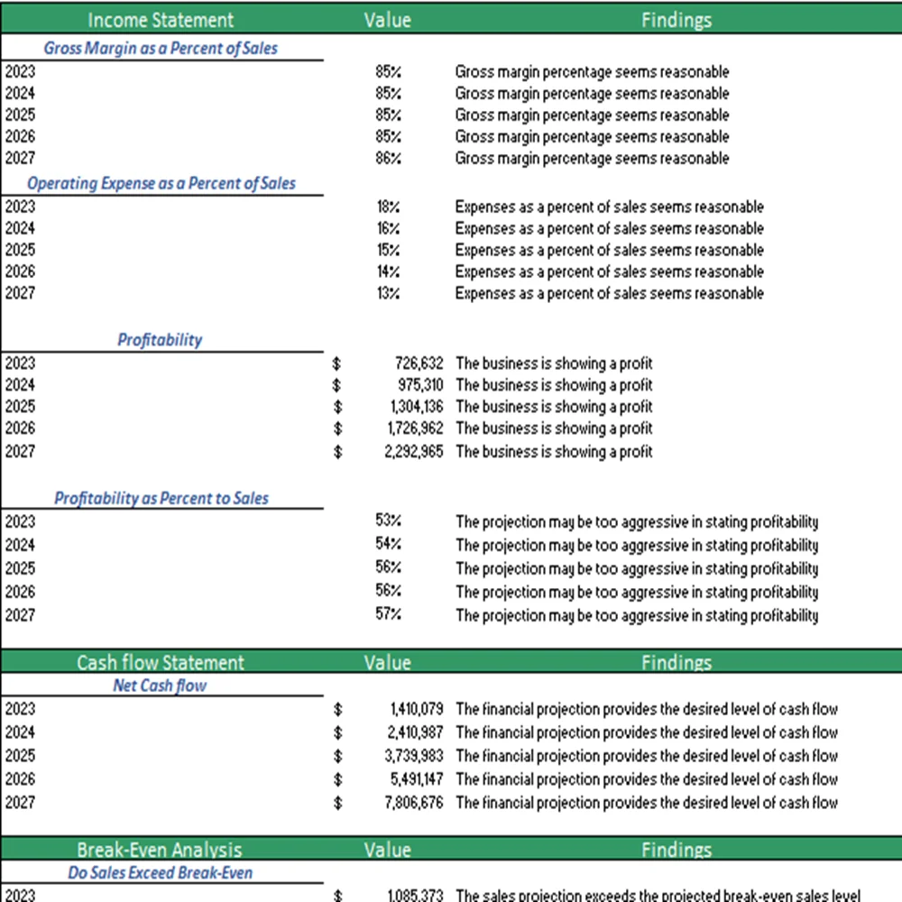Select the 85% value for 2023 gross margin

[387, 71]
